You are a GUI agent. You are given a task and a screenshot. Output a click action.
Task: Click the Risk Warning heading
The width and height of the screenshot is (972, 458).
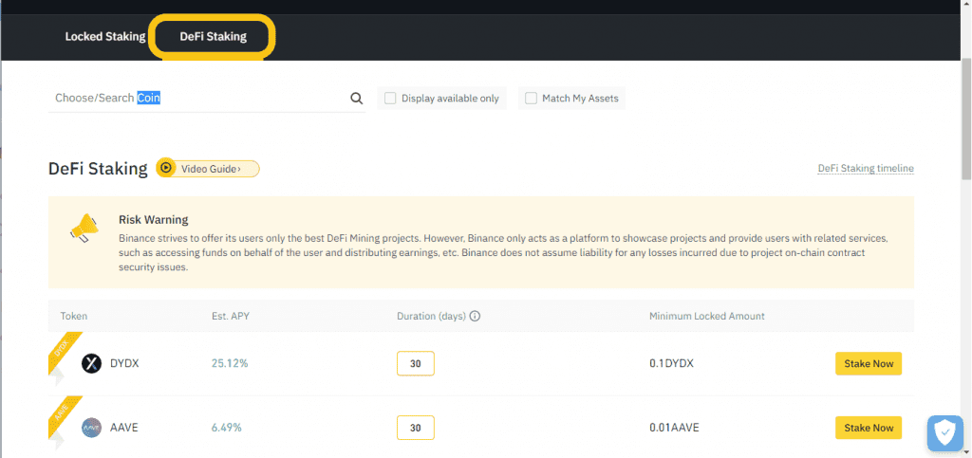(153, 220)
